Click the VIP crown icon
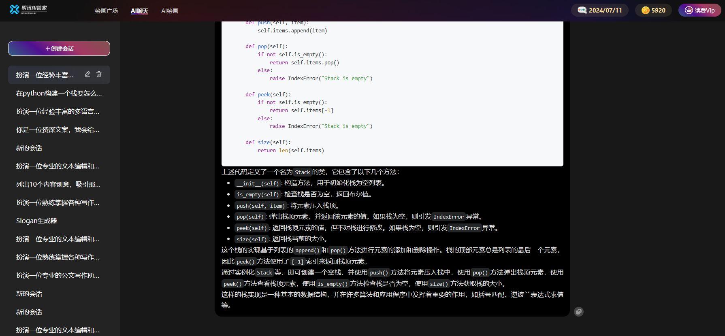Viewport: 725px width, 336px height. pyautogui.click(x=689, y=11)
